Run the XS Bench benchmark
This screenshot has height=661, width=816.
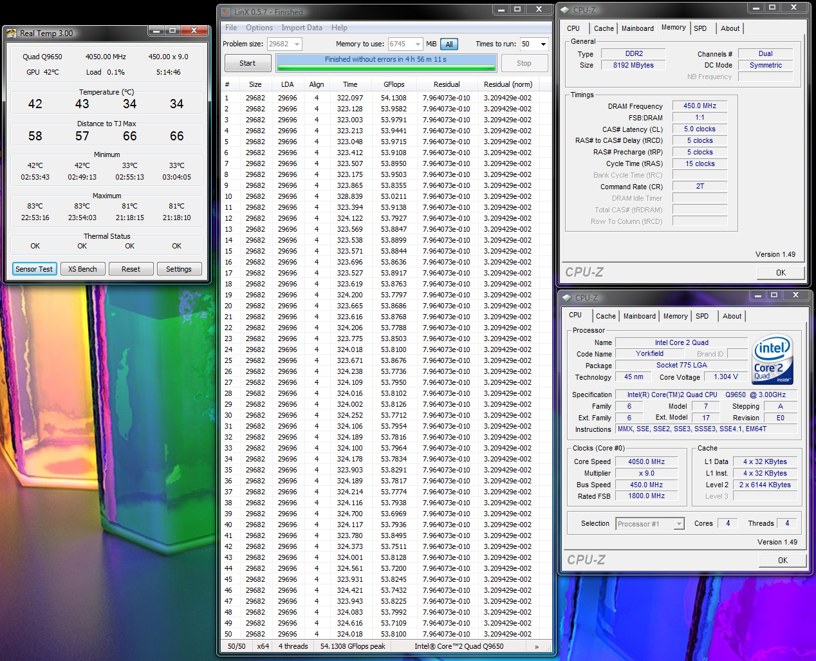82,269
